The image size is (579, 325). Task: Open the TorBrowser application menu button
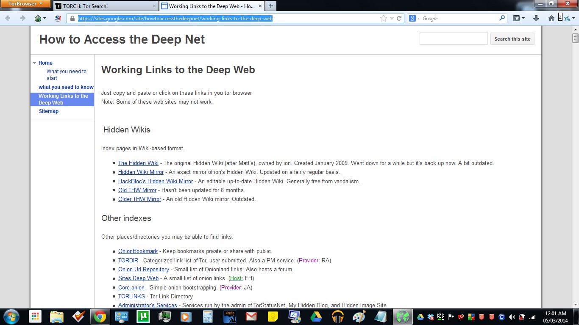click(x=25, y=4)
